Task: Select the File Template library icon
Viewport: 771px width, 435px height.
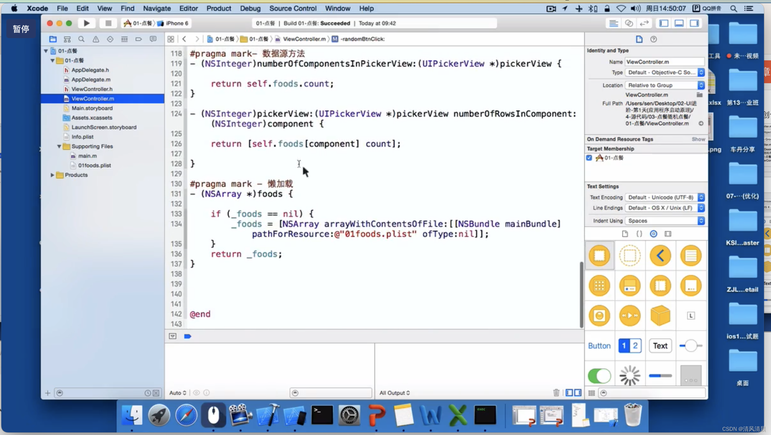Action: (625, 234)
